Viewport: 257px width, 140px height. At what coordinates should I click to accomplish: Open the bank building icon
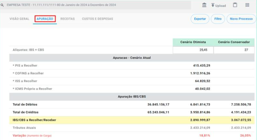[x=204, y=5]
